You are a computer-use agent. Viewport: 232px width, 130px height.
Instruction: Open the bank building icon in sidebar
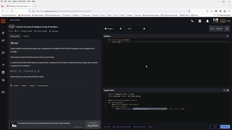[x=3, y=53]
